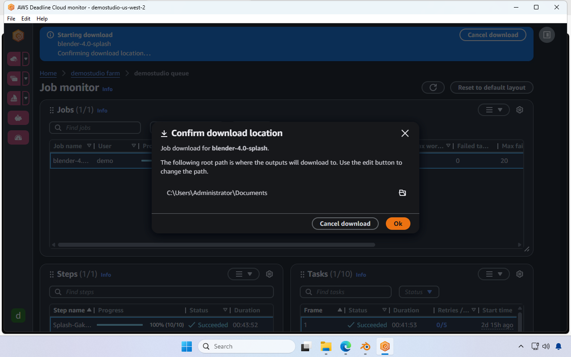Viewport: 571px width, 357px height.
Task: Navigate to demostudio farm via the breadcrumb link
Action: (95, 73)
